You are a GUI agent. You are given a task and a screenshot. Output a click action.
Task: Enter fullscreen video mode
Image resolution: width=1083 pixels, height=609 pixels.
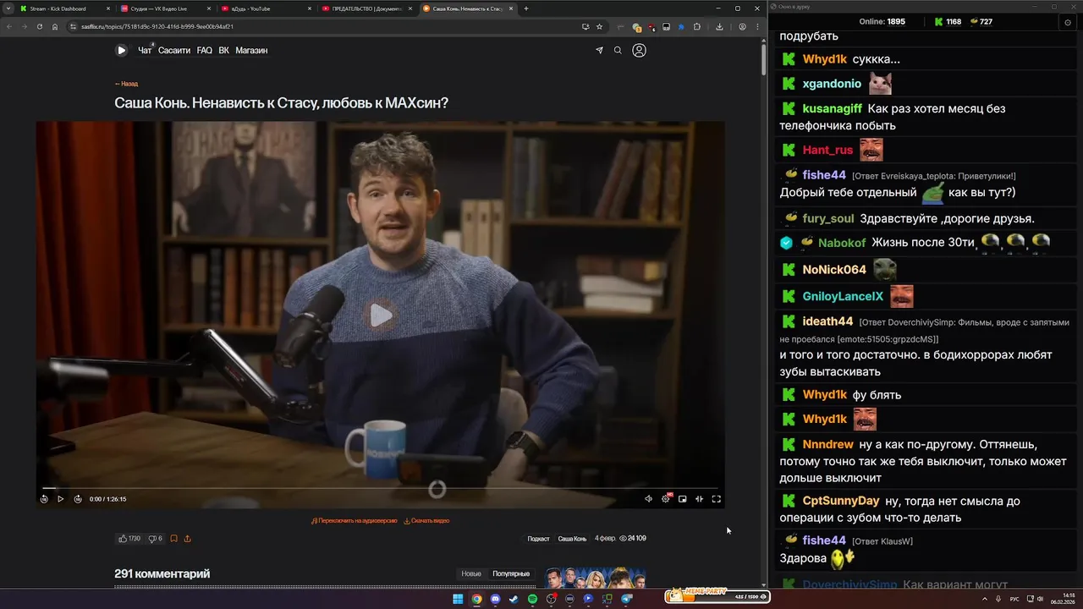tap(716, 499)
